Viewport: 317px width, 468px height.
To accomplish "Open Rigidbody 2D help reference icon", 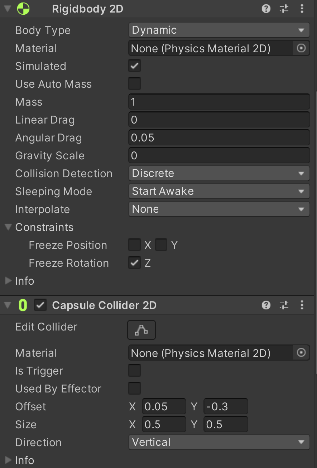I will pos(266,9).
